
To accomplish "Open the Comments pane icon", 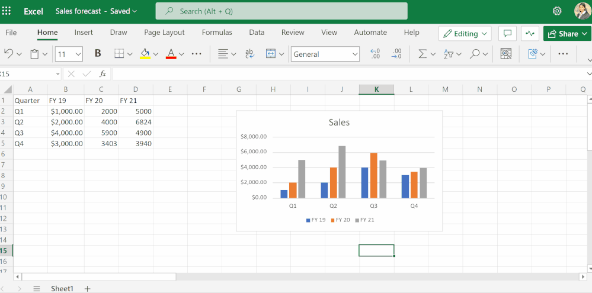I will 507,34.
